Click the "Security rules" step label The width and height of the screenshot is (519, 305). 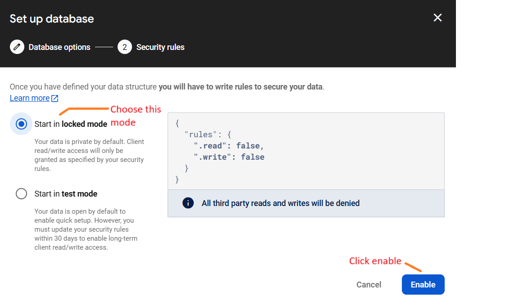(x=160, y=47)
